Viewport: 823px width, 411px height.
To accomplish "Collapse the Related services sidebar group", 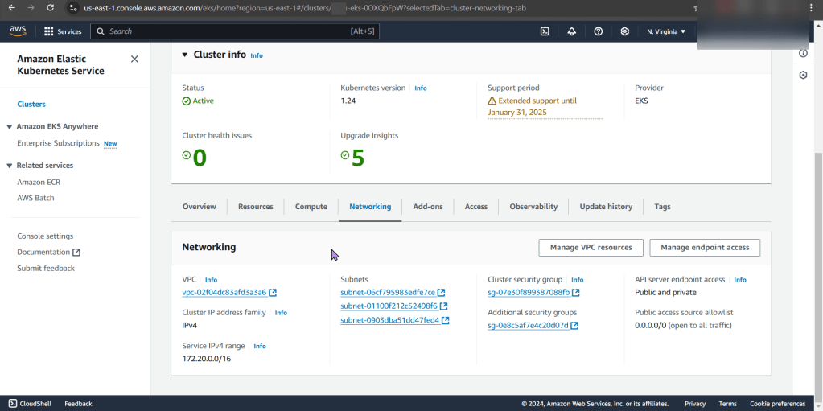I will click(10, 166).
